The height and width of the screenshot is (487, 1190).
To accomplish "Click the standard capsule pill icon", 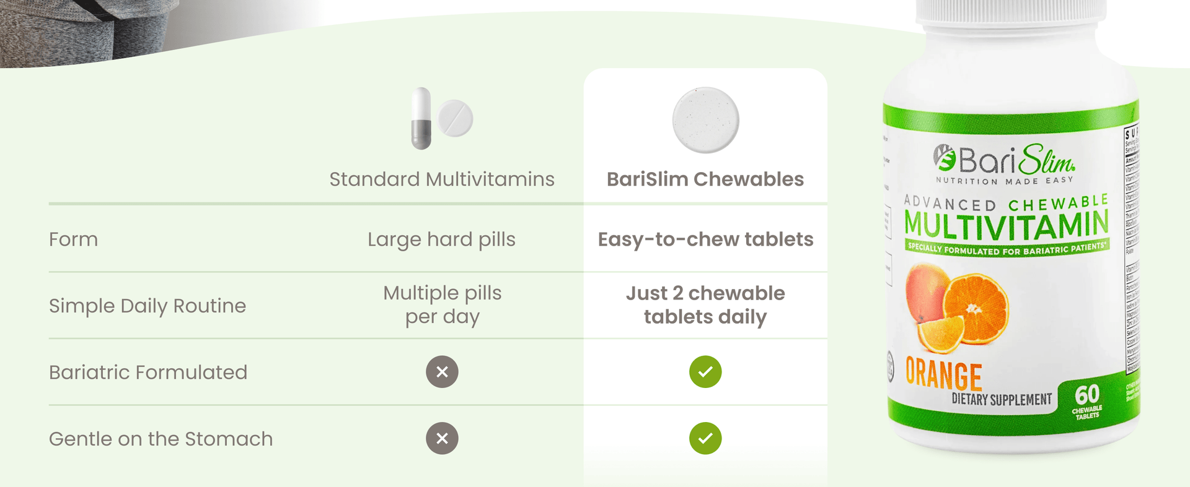I will [421, 118].
